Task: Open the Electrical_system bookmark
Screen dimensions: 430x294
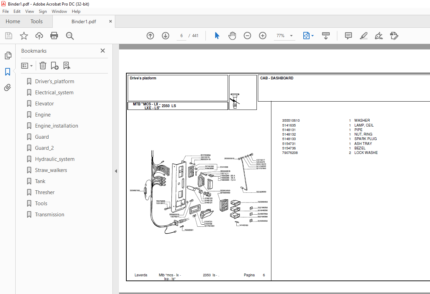Action: (54, 93)
